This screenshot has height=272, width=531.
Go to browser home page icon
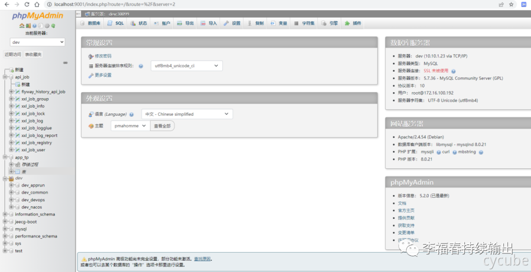pos(36,4)
